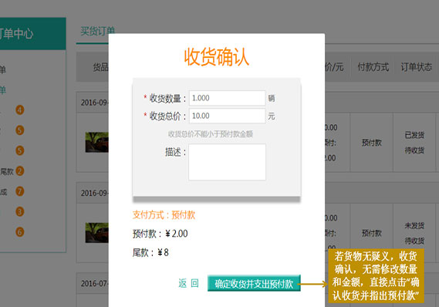Click the 描述 text area
The height and width of the screenshot is (307, 439).
[x=227, y=162]
